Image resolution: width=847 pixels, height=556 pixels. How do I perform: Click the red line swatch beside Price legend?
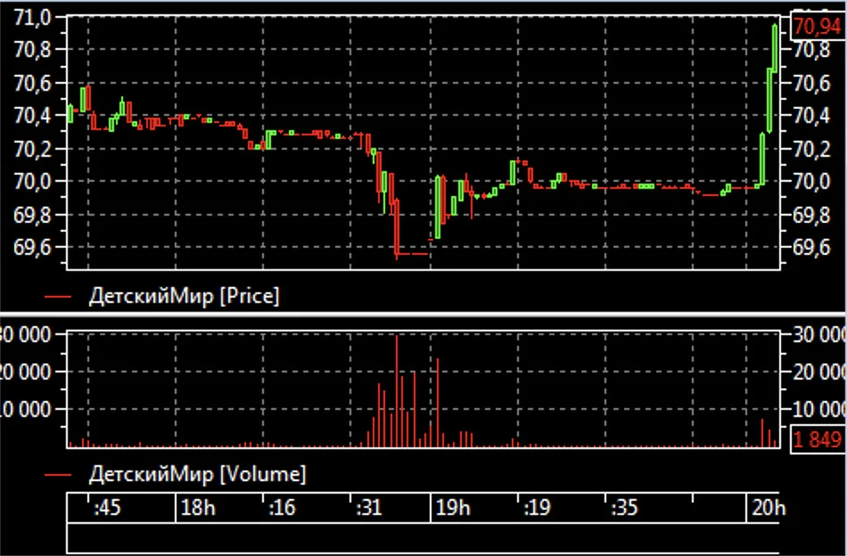(58, 297)
